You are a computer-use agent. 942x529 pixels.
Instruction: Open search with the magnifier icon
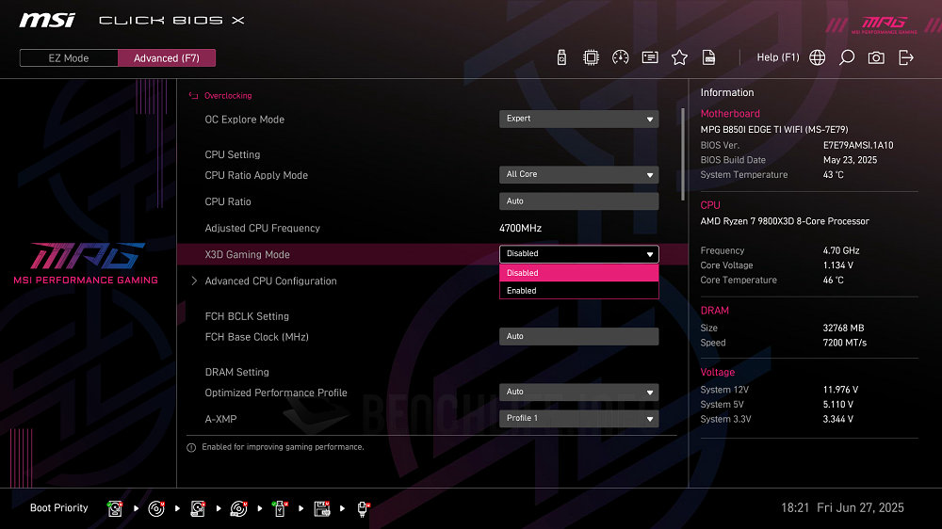point(847,57)
